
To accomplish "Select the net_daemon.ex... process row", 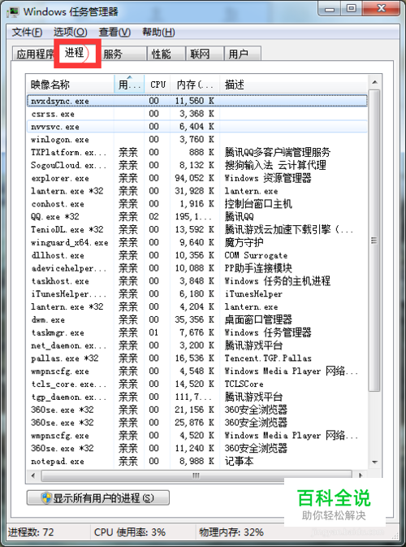I will point(197,345).
